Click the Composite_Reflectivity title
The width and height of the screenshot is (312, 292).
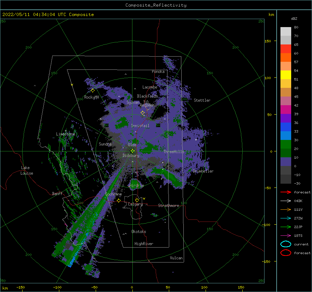coord(156,5)
